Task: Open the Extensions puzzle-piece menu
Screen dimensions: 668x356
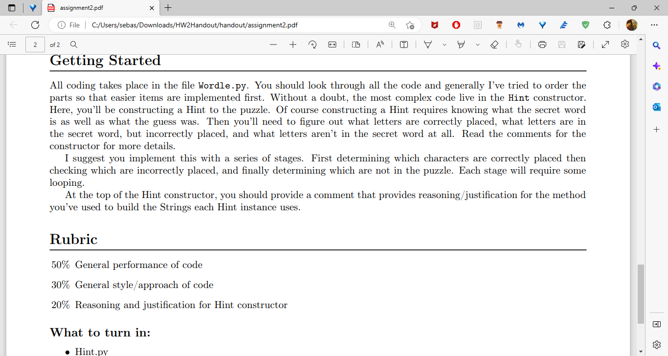Action: (607, 25)
